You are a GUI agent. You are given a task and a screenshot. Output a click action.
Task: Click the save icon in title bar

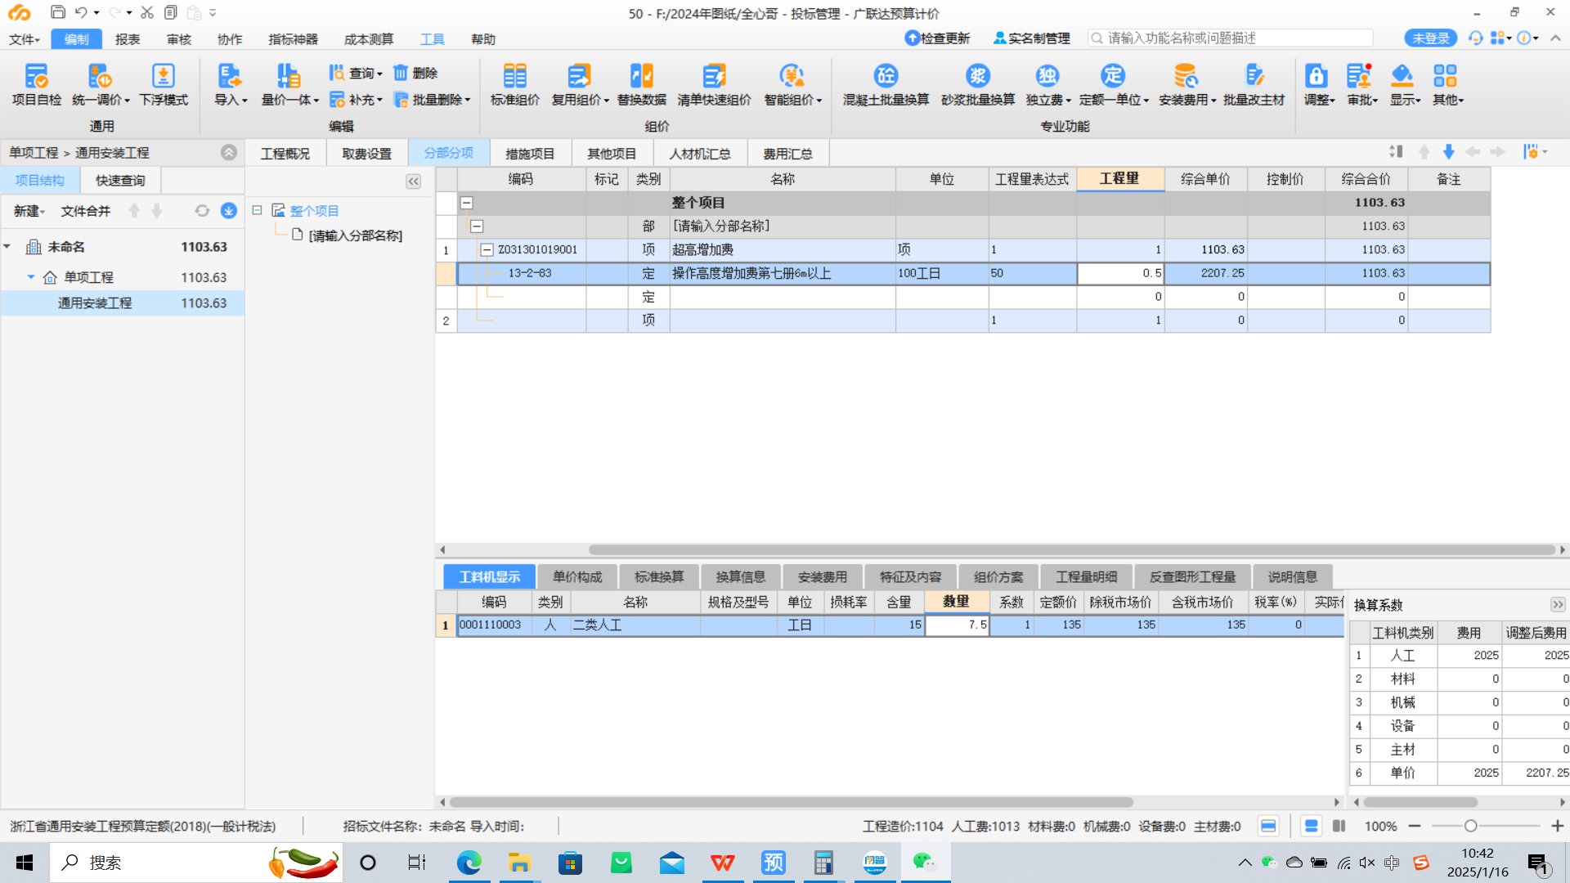click(x=57, y=12)
